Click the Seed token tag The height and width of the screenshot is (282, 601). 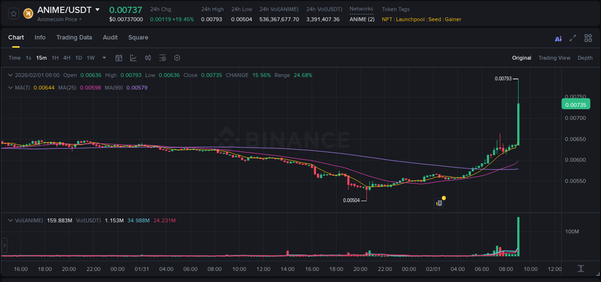pyautogui.click(x=435, y=19)
